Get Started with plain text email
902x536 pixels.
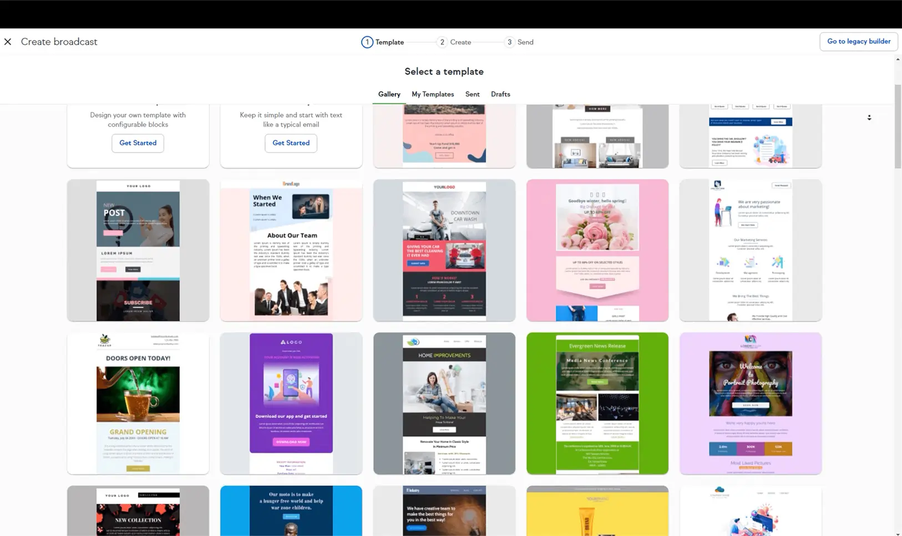click(x=291, y=143)
